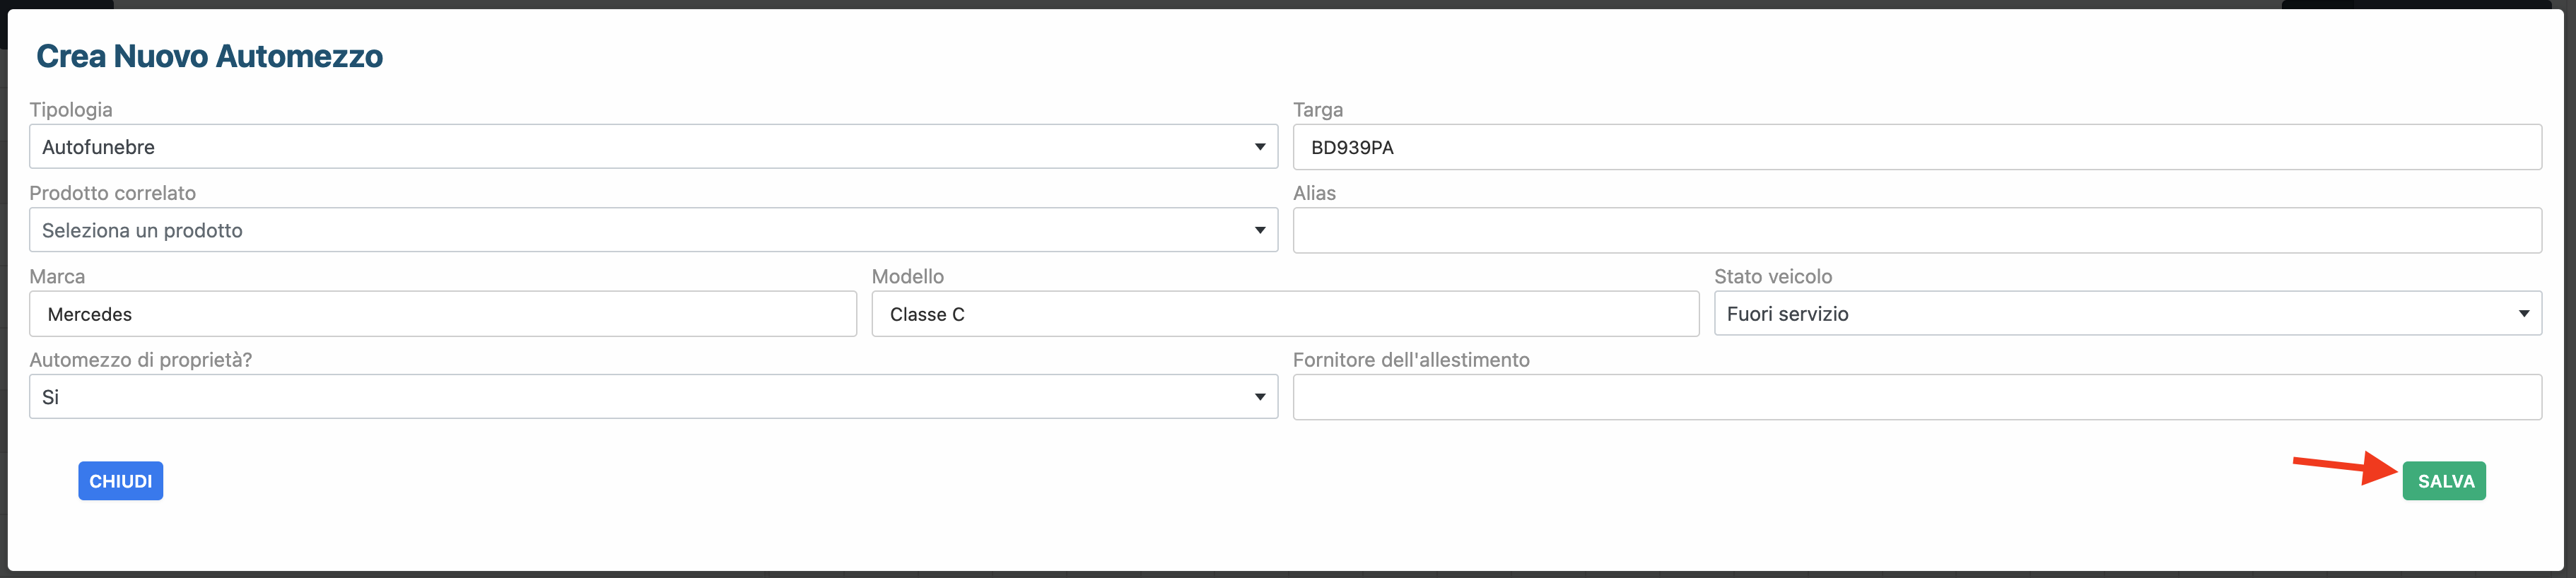Click the Prodotto correlato label text
The width and height of the screenshot is (2576, 578).
pos(112,193)
